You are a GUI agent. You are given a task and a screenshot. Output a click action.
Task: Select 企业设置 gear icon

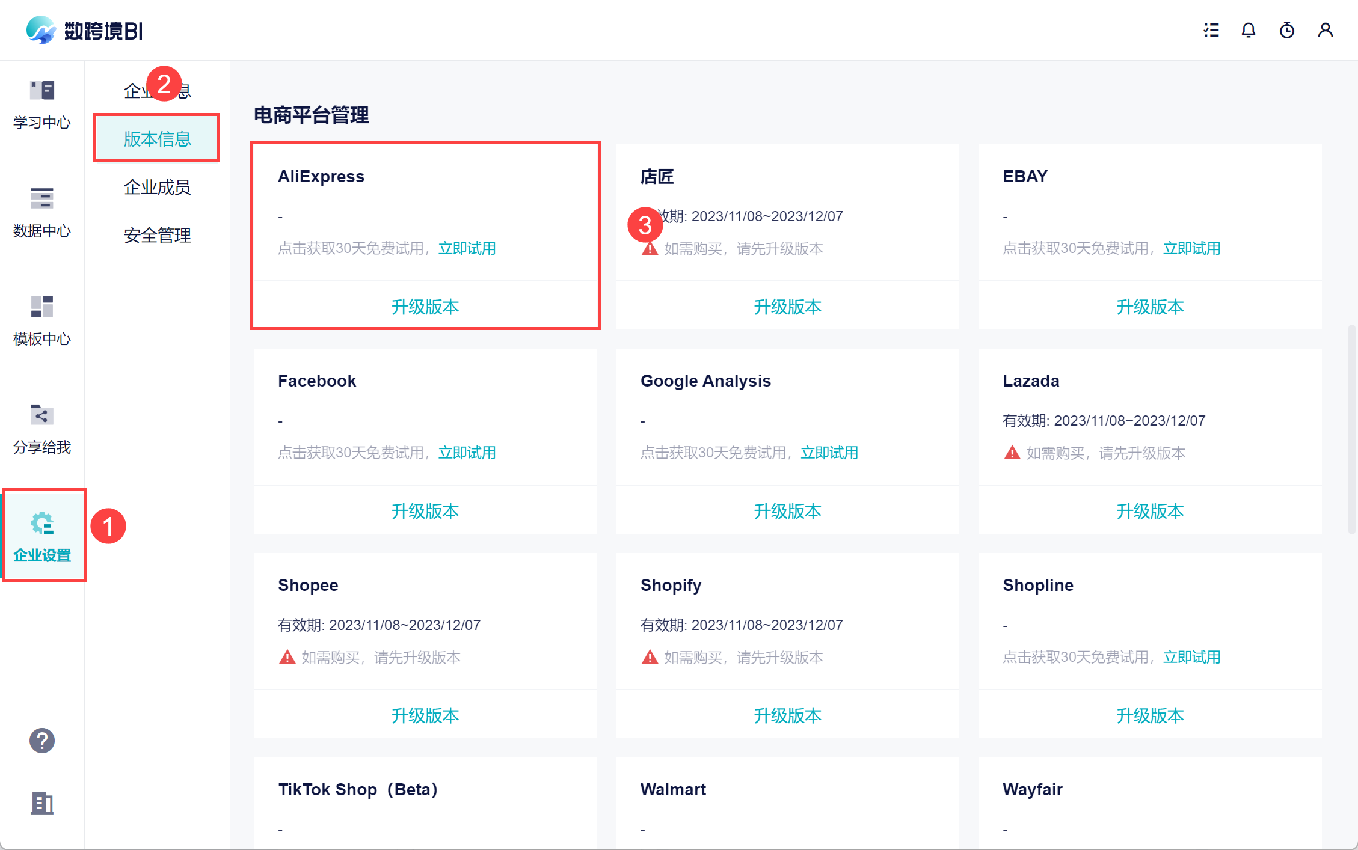[42, 524]
